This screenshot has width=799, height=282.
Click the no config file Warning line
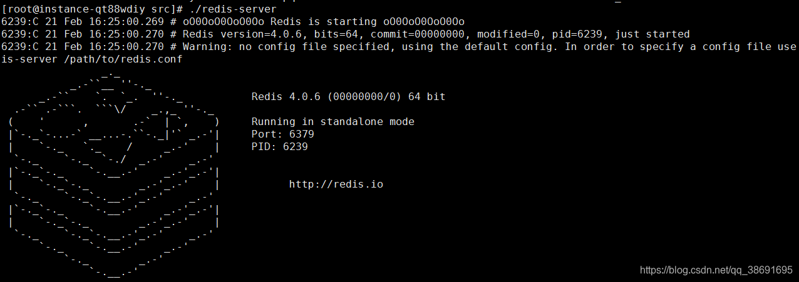click(399, 47)
